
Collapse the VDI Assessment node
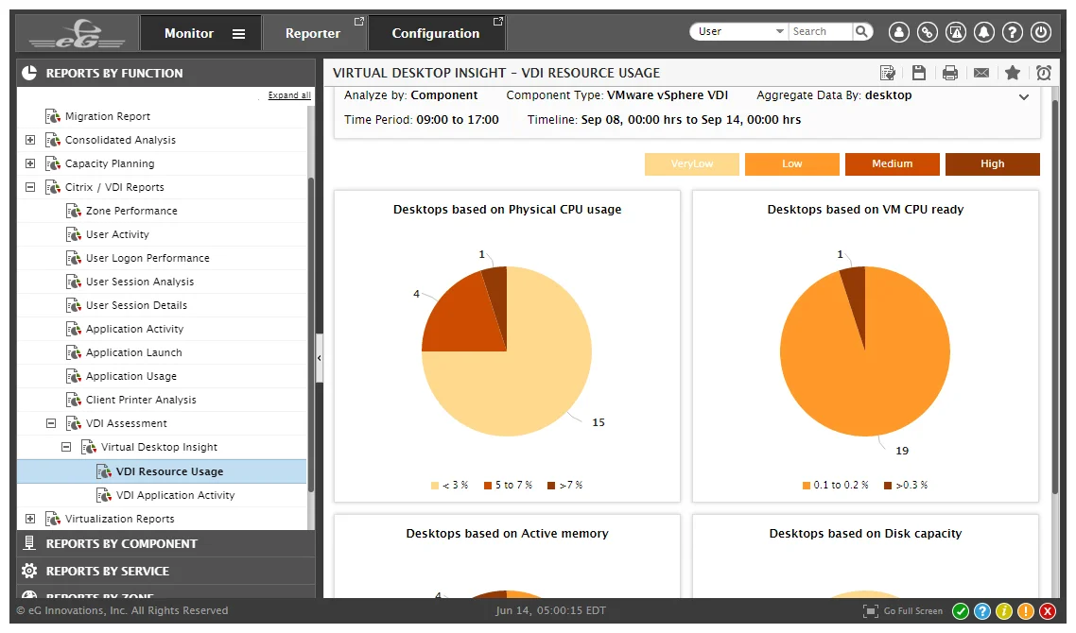tap(51, 423)
